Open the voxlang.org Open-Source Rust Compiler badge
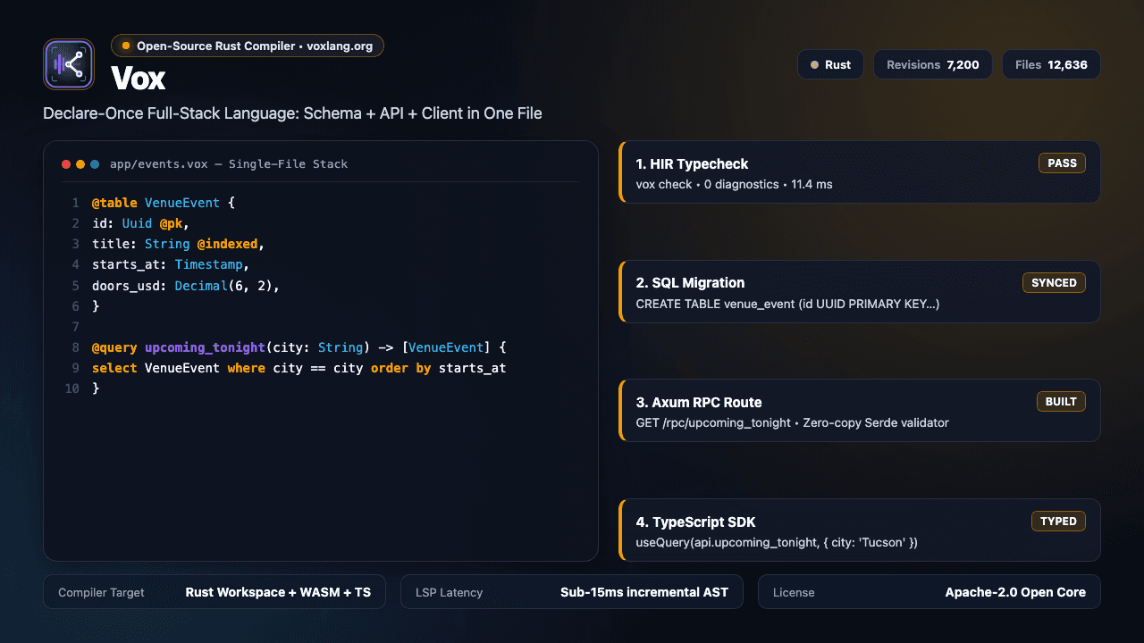The image size is (1144, 643). pyautogui.click(x=248, y=46)
